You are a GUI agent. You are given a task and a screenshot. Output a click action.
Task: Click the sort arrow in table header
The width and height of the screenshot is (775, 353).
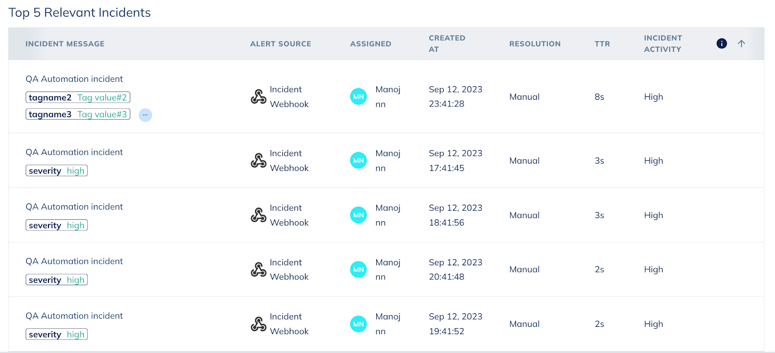click(x=741, y=44)
